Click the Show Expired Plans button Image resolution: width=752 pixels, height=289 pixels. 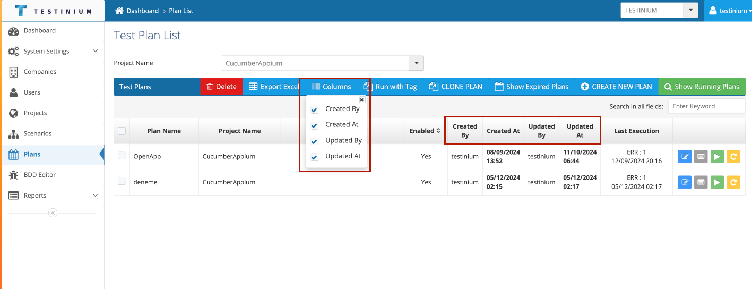(x=532, y=87)
